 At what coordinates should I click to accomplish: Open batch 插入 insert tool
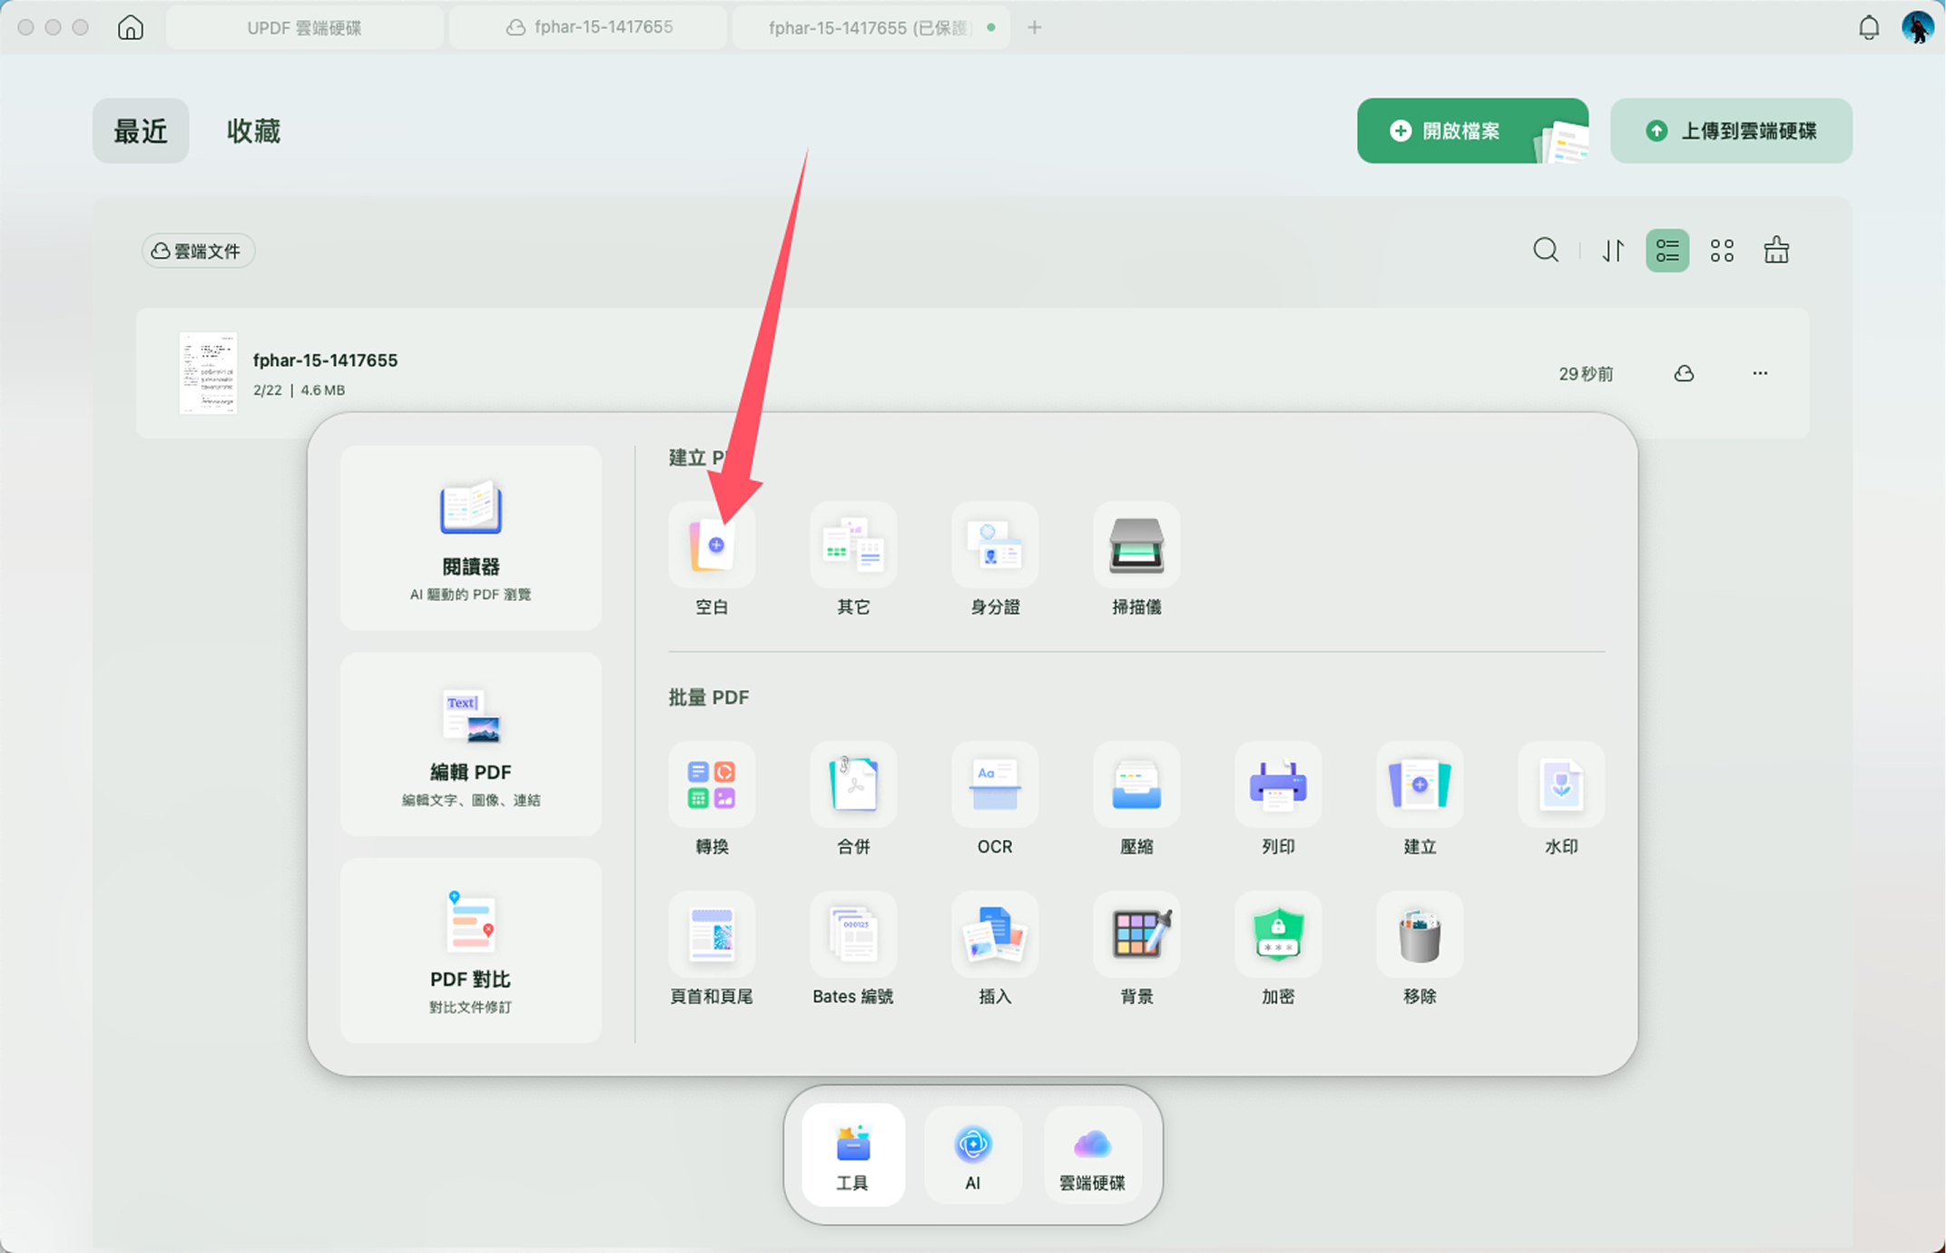pyautogui.click(x=995, y=934)
